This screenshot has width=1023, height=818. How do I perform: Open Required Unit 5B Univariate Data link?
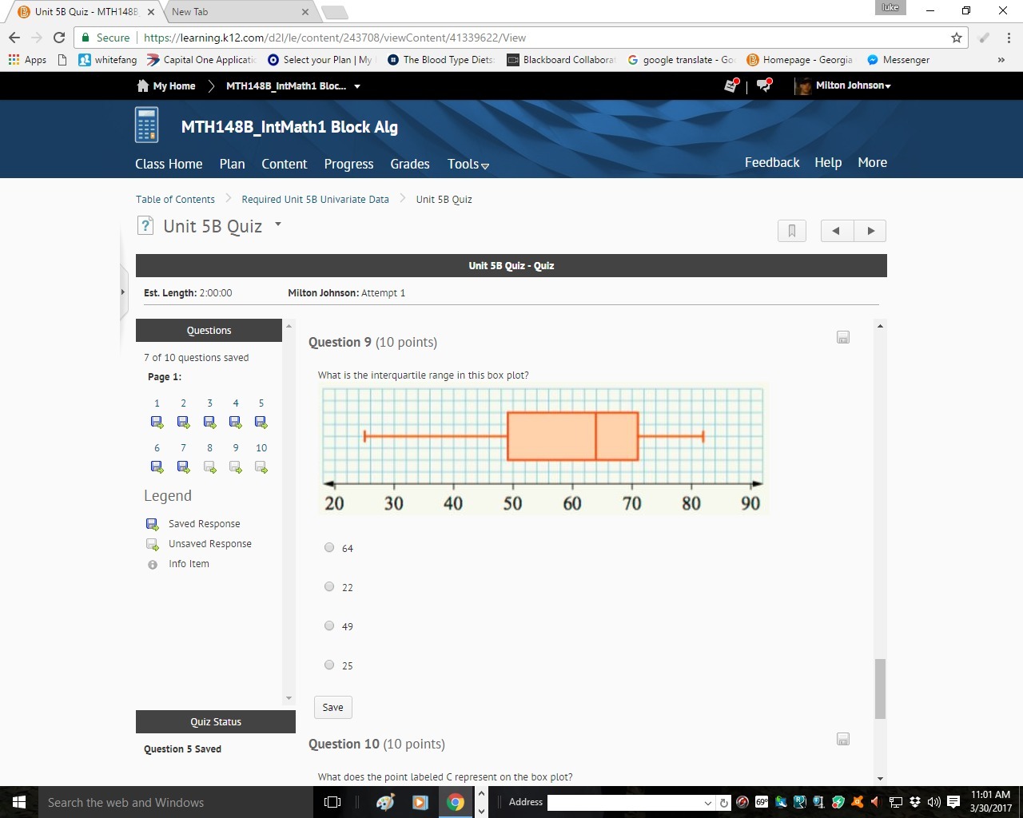(315, 200)
